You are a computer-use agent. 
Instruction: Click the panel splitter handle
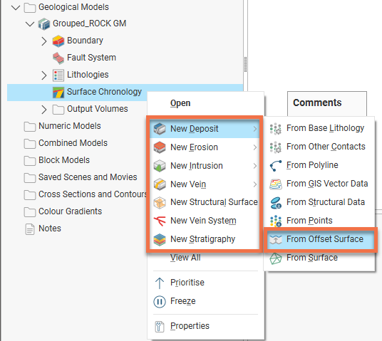pos(245,65)
